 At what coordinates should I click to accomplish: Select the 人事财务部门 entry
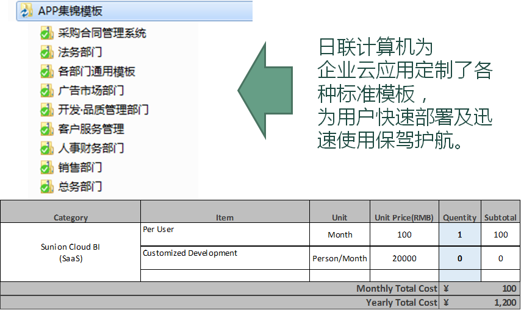[91, 148]
